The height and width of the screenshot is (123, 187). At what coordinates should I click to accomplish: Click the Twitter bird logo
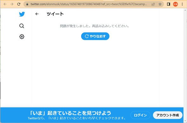(22, 14)
